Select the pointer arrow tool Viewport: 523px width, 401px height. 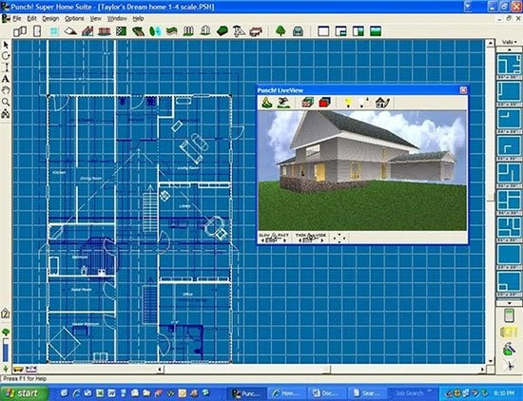(x=6, y=45)
